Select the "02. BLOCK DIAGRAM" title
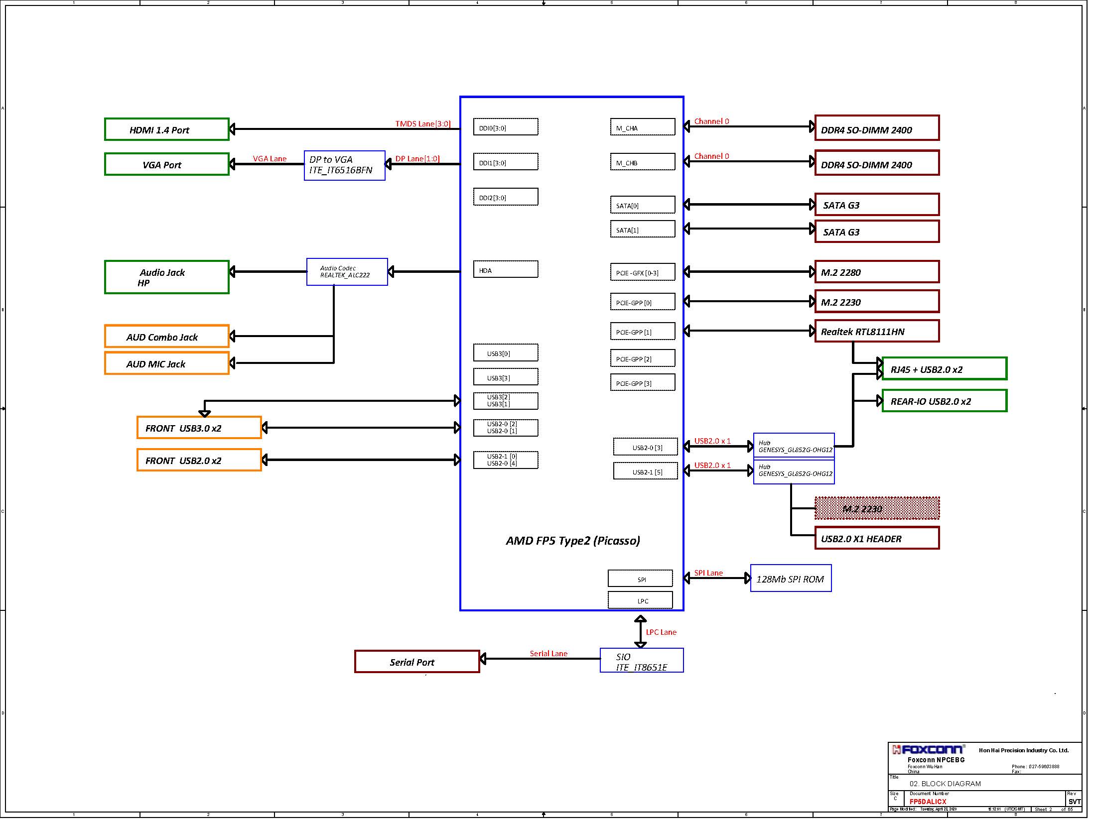 click(945, 784)
